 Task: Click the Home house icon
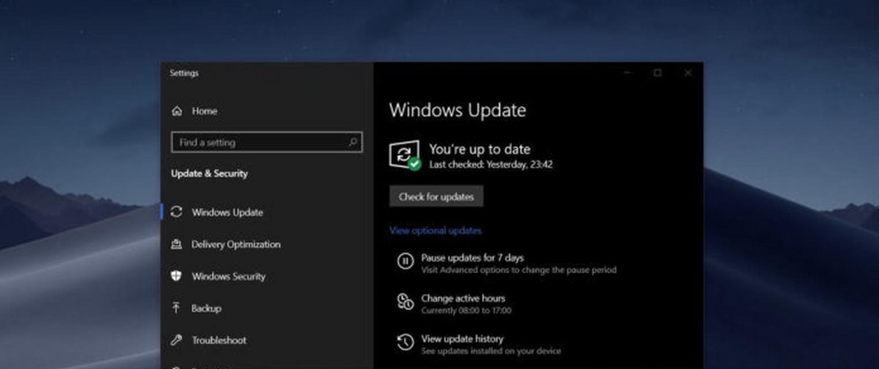click(177, 111)
